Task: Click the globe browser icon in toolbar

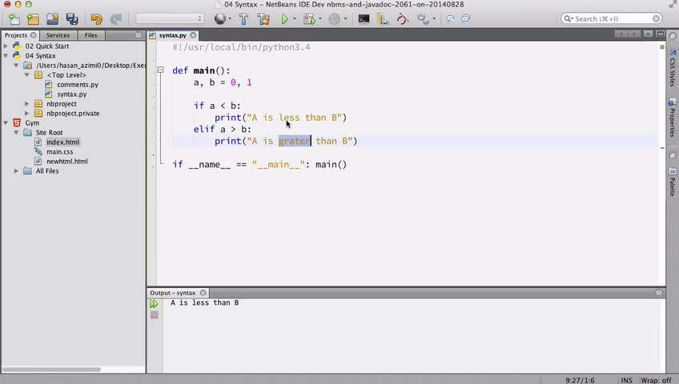Action: [220, 18]
